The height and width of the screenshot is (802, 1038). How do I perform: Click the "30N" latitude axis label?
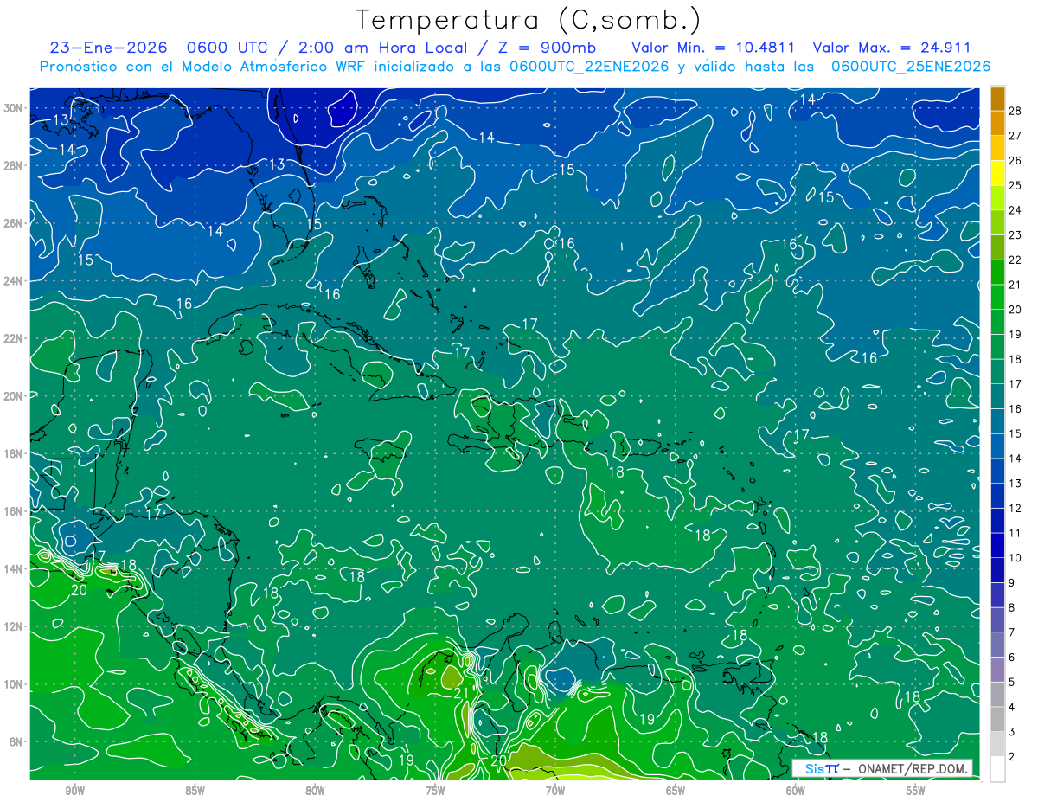click(13, 108)
